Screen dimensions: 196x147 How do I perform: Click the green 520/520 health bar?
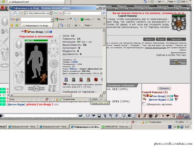(x=36, y=41)
